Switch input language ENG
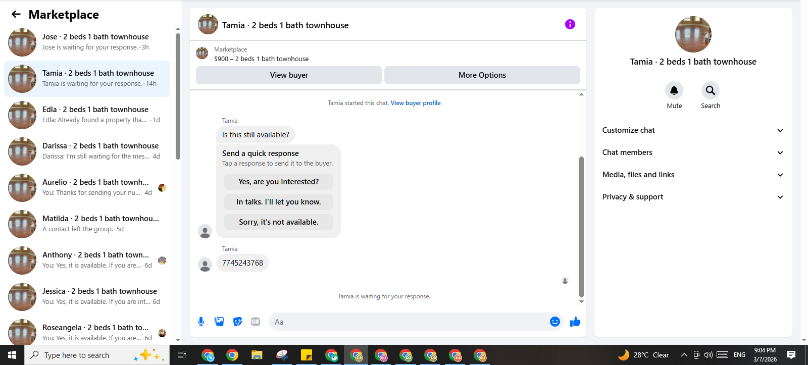 739,355
